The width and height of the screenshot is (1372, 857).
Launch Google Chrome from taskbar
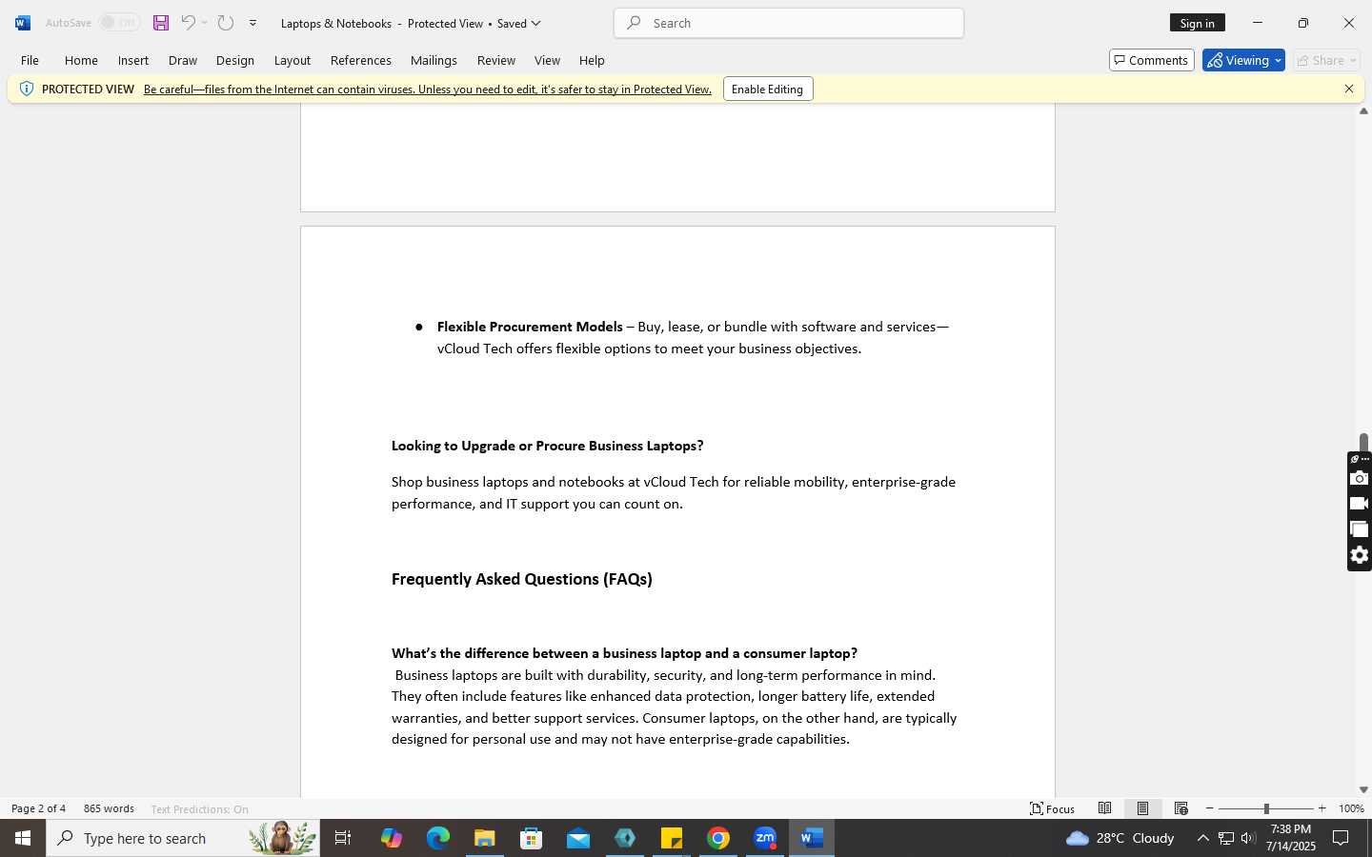coord(718,838)
